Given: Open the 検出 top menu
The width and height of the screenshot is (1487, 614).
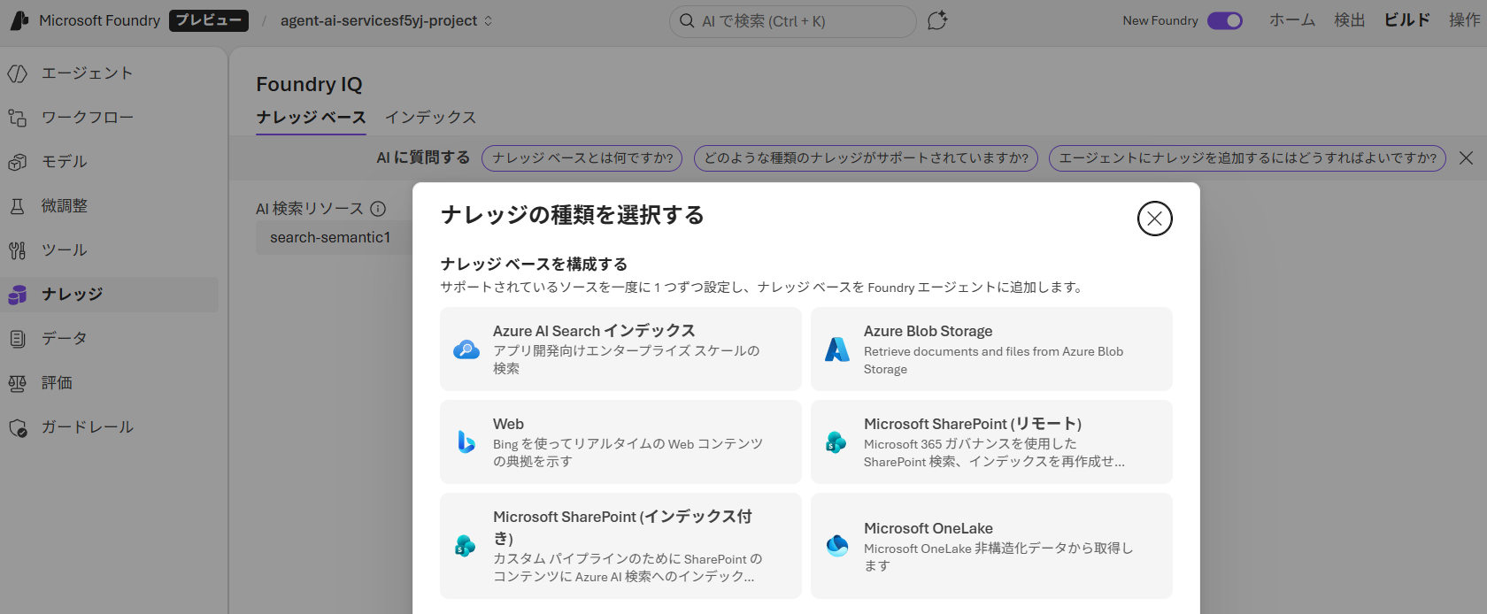Looking at the screenshot, I should [1350, 20].
